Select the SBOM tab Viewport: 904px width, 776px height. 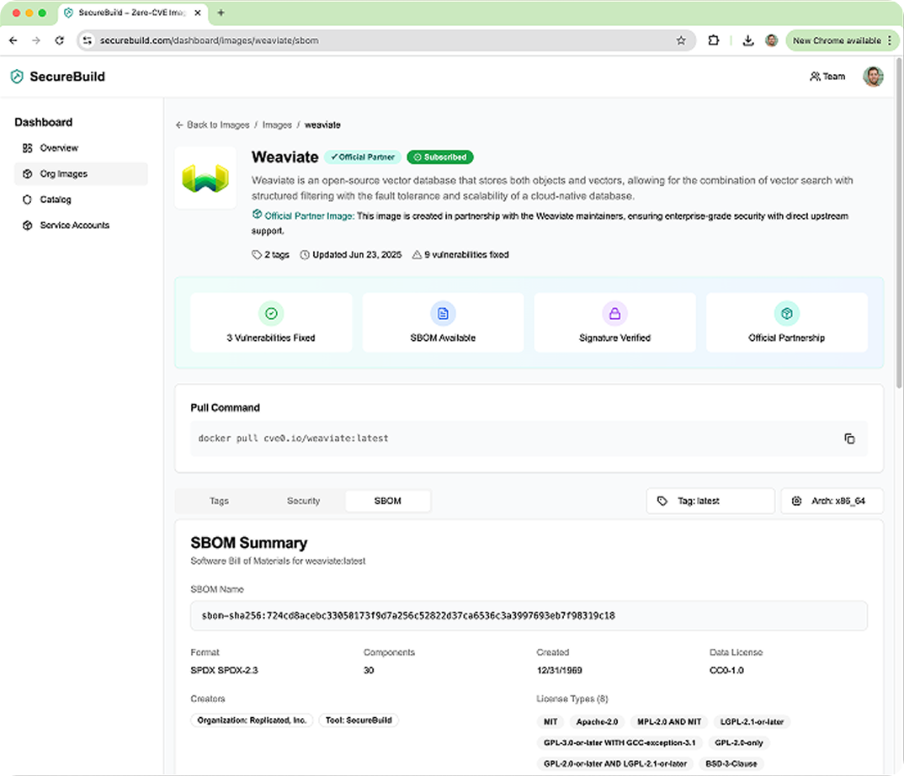(x=387, y=501)
